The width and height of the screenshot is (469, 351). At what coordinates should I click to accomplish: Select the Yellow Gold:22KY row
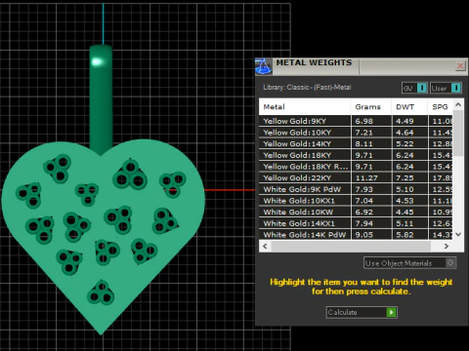coord(356,178)
